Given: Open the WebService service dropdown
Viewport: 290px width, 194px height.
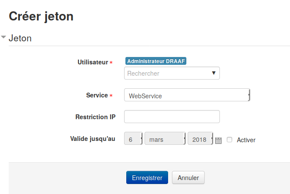Looking at the screenshot, I should [x=187, y=95].
